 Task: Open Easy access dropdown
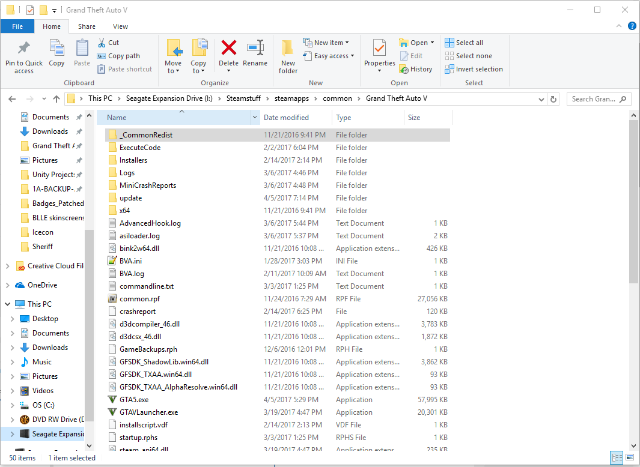(x=329, y=56)
